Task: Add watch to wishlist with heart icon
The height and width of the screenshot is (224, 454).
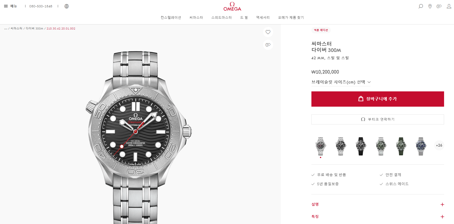Action: click(268, 32)
